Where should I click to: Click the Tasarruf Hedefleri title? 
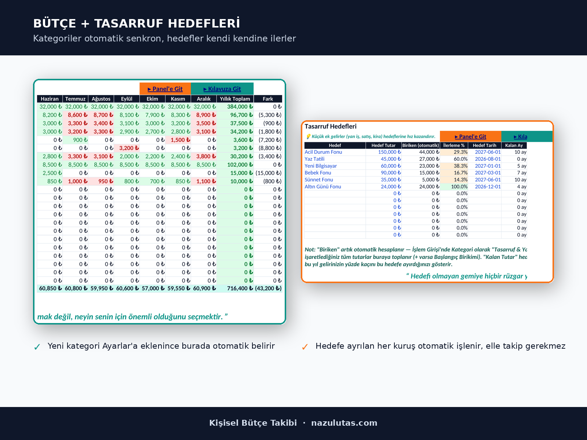point(331,126)
